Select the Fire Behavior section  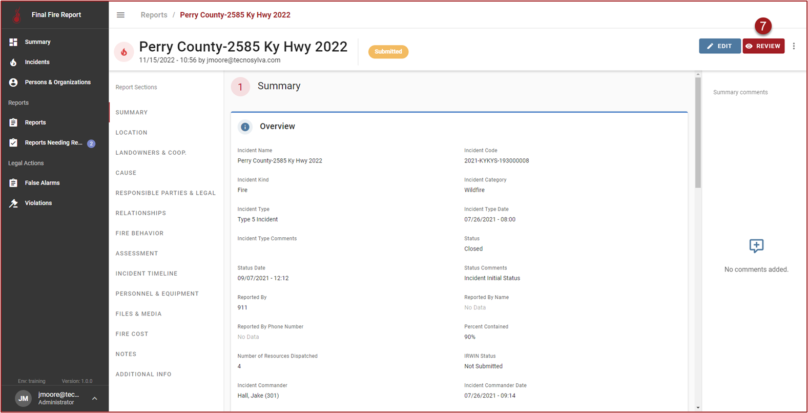139,233
